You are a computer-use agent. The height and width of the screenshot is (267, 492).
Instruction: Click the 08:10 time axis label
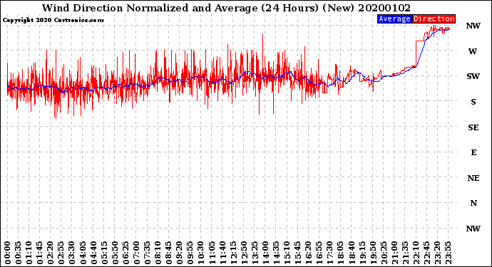[x=158, y=253]
